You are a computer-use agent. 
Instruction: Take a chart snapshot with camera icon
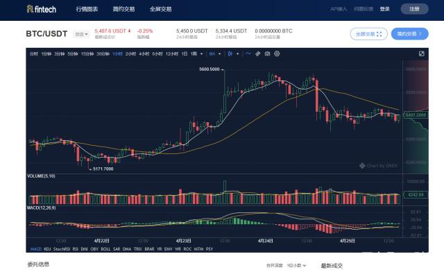pyautogui.click(x=267, y=53)
